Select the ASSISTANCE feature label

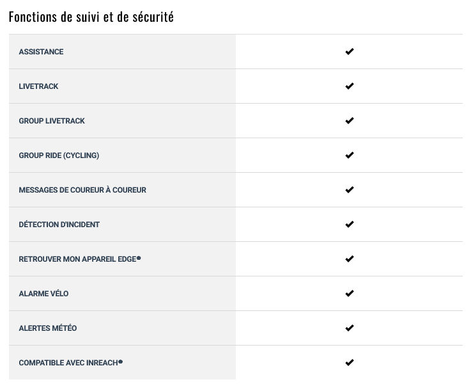click(x=41, y=52)
